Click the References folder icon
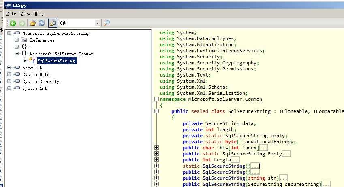 (24, 40)
